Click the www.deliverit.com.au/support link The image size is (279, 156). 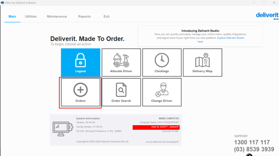pos(162,142)
